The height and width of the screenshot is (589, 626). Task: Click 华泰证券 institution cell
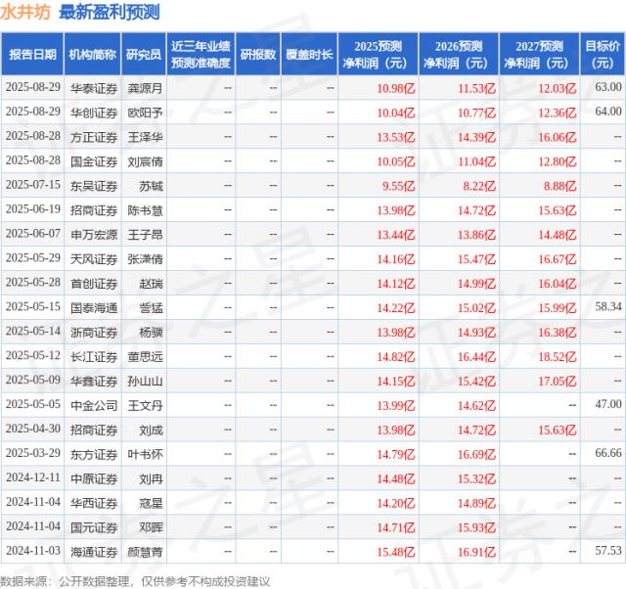(94, 88)
